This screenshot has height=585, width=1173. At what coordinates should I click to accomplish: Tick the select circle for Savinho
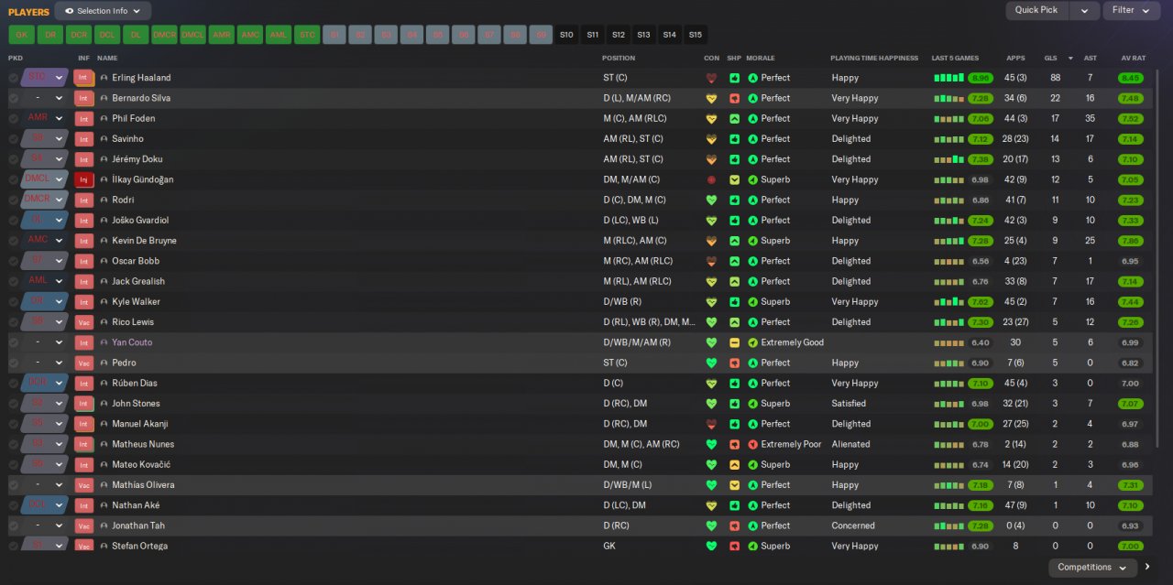[x=13, y=139]
